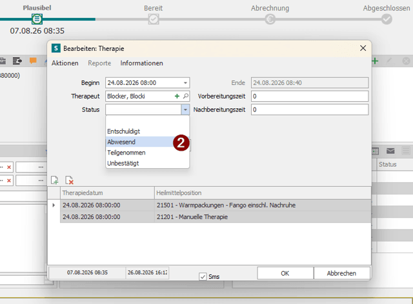Open the Beginn date dropdown arrow

[x=185, y=83]
